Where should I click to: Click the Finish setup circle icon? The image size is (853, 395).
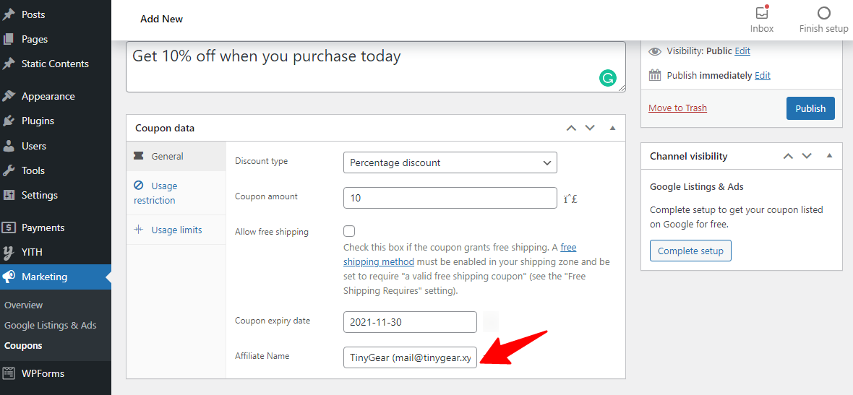[823, 14]
